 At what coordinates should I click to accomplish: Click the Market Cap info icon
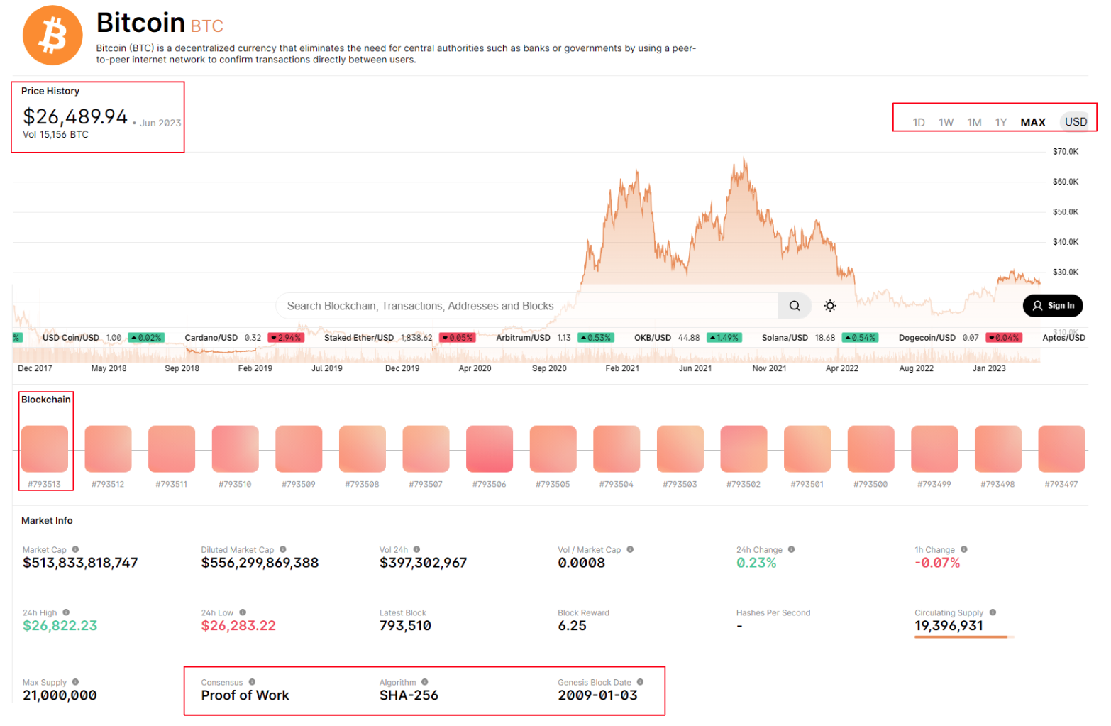tap(75, 549)
